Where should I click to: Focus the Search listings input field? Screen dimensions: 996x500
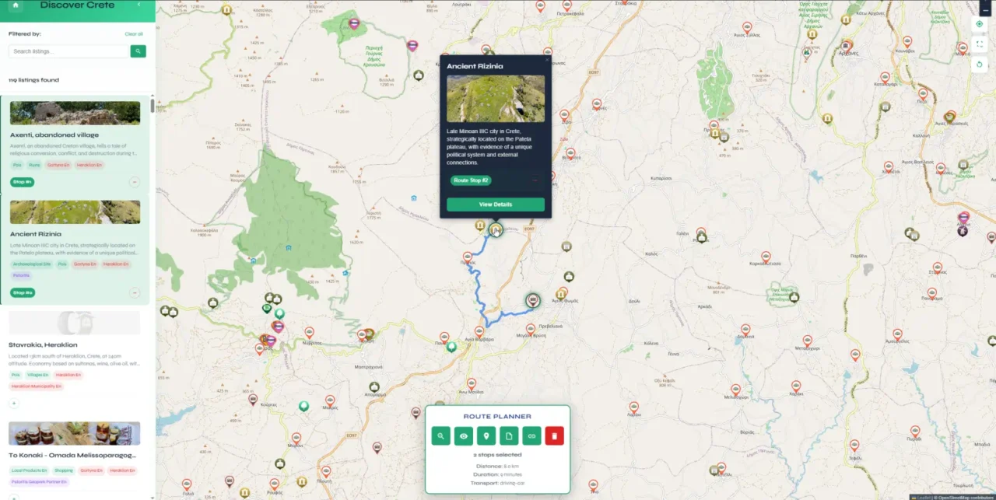click(68, 51)
